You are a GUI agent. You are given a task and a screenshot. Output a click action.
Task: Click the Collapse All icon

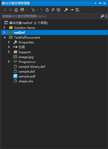tap(53, 10)
